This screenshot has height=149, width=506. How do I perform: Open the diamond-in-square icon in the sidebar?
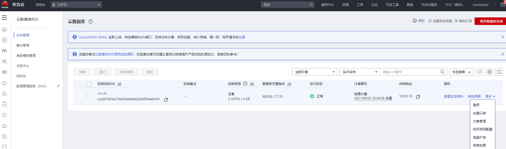tap(4, 61)
